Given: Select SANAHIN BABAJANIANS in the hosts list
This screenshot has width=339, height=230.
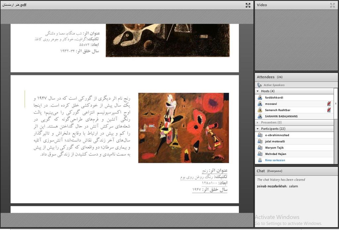Looking at the screenshot, I should pyautogui.click(x=294, y=116).
